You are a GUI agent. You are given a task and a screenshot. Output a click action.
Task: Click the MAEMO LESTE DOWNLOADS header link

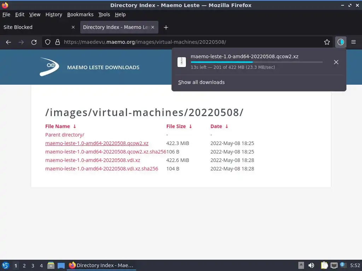coord(103,67)
